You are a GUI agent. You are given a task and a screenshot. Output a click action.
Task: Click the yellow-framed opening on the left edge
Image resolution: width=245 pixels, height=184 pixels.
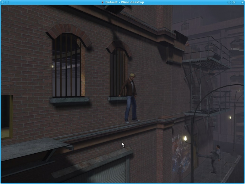(x=6, y=117)
